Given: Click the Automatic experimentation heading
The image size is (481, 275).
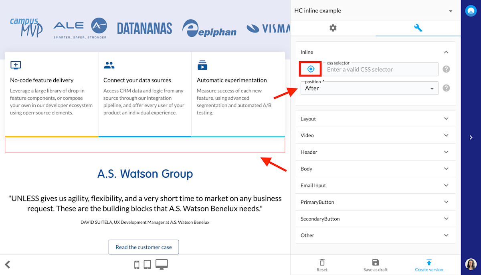Looking at the screenshot, I should point(232,80).
